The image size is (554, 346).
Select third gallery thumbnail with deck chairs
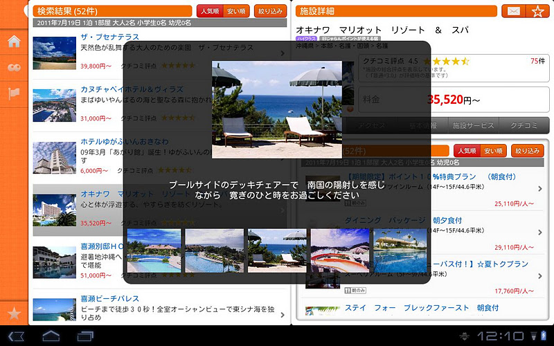point(277,251)
